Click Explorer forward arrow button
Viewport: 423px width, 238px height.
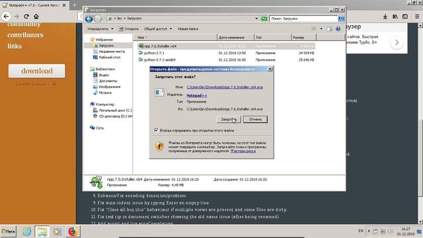pos(98,19)
